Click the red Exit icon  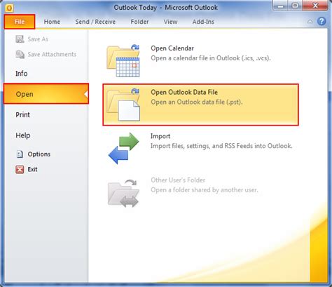point(20,169)
